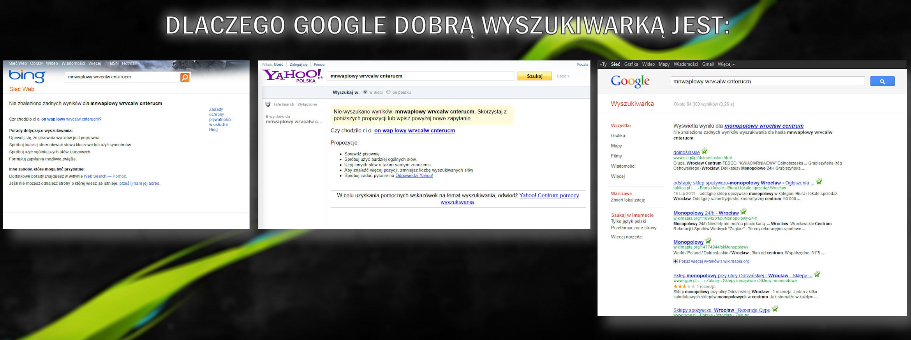911x340 pixels.
Task: Click the yellow Szukaj button in Yahoo
Action: pos(534,76)
